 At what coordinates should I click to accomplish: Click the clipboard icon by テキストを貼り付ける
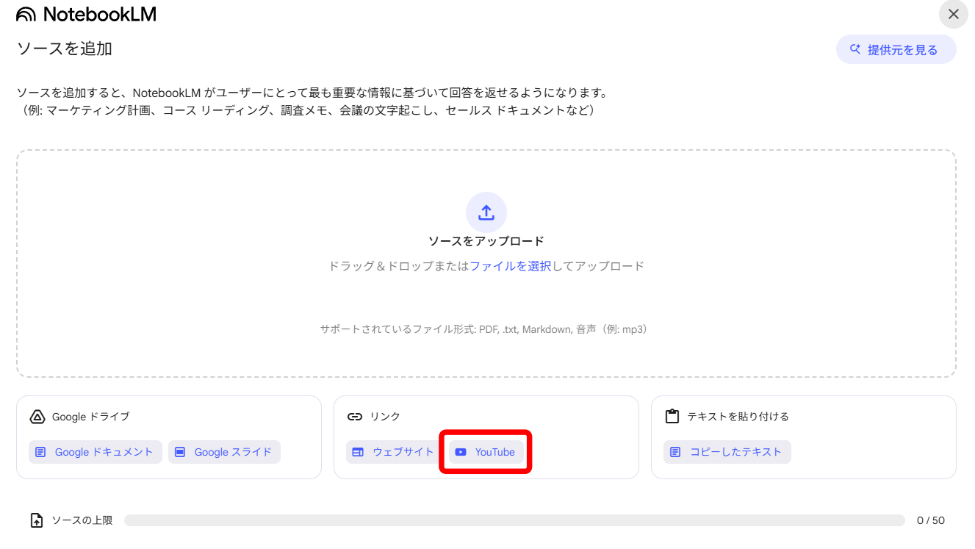(672, 417)
